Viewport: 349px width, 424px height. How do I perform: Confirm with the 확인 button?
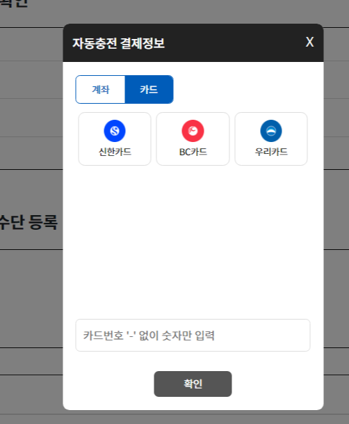[193, 384]
